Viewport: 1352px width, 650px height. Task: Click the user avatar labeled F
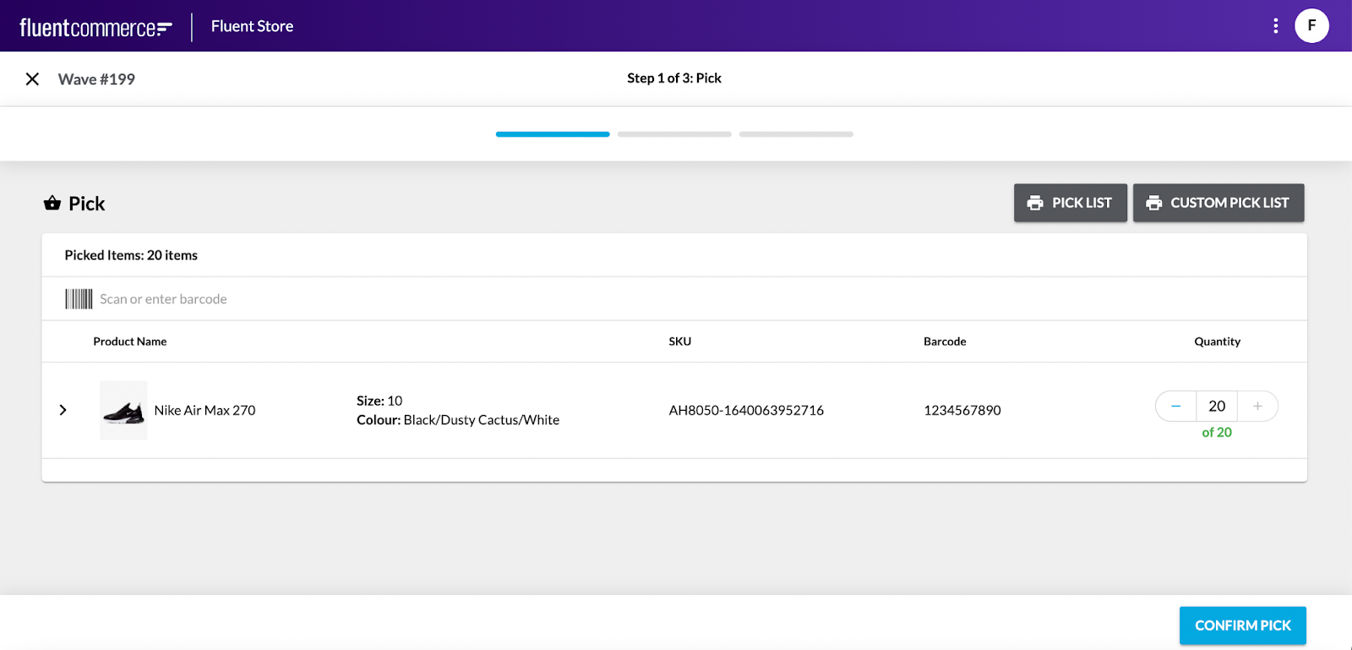(1311, 26)
